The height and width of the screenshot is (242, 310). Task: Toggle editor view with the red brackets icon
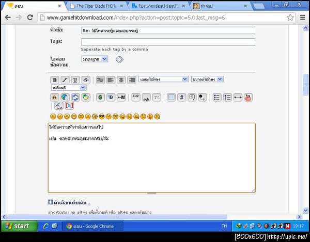click(69, 106)
